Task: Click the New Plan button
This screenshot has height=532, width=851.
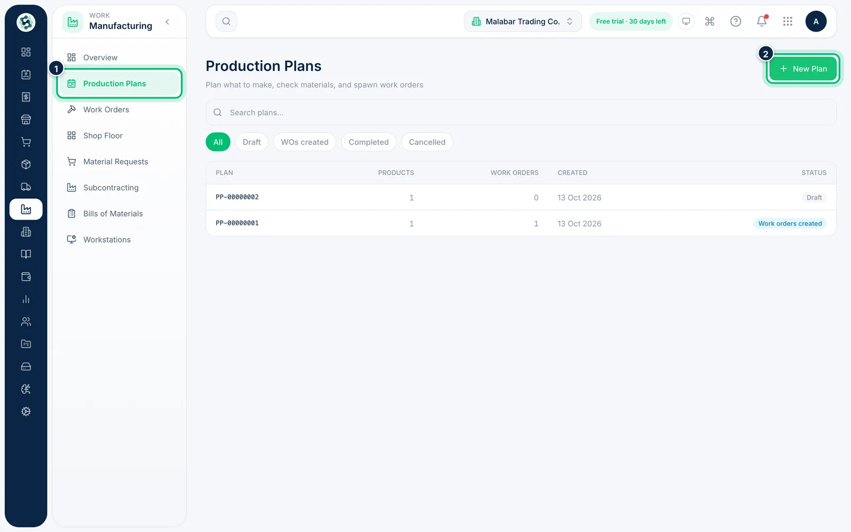Action: (803, 69)
